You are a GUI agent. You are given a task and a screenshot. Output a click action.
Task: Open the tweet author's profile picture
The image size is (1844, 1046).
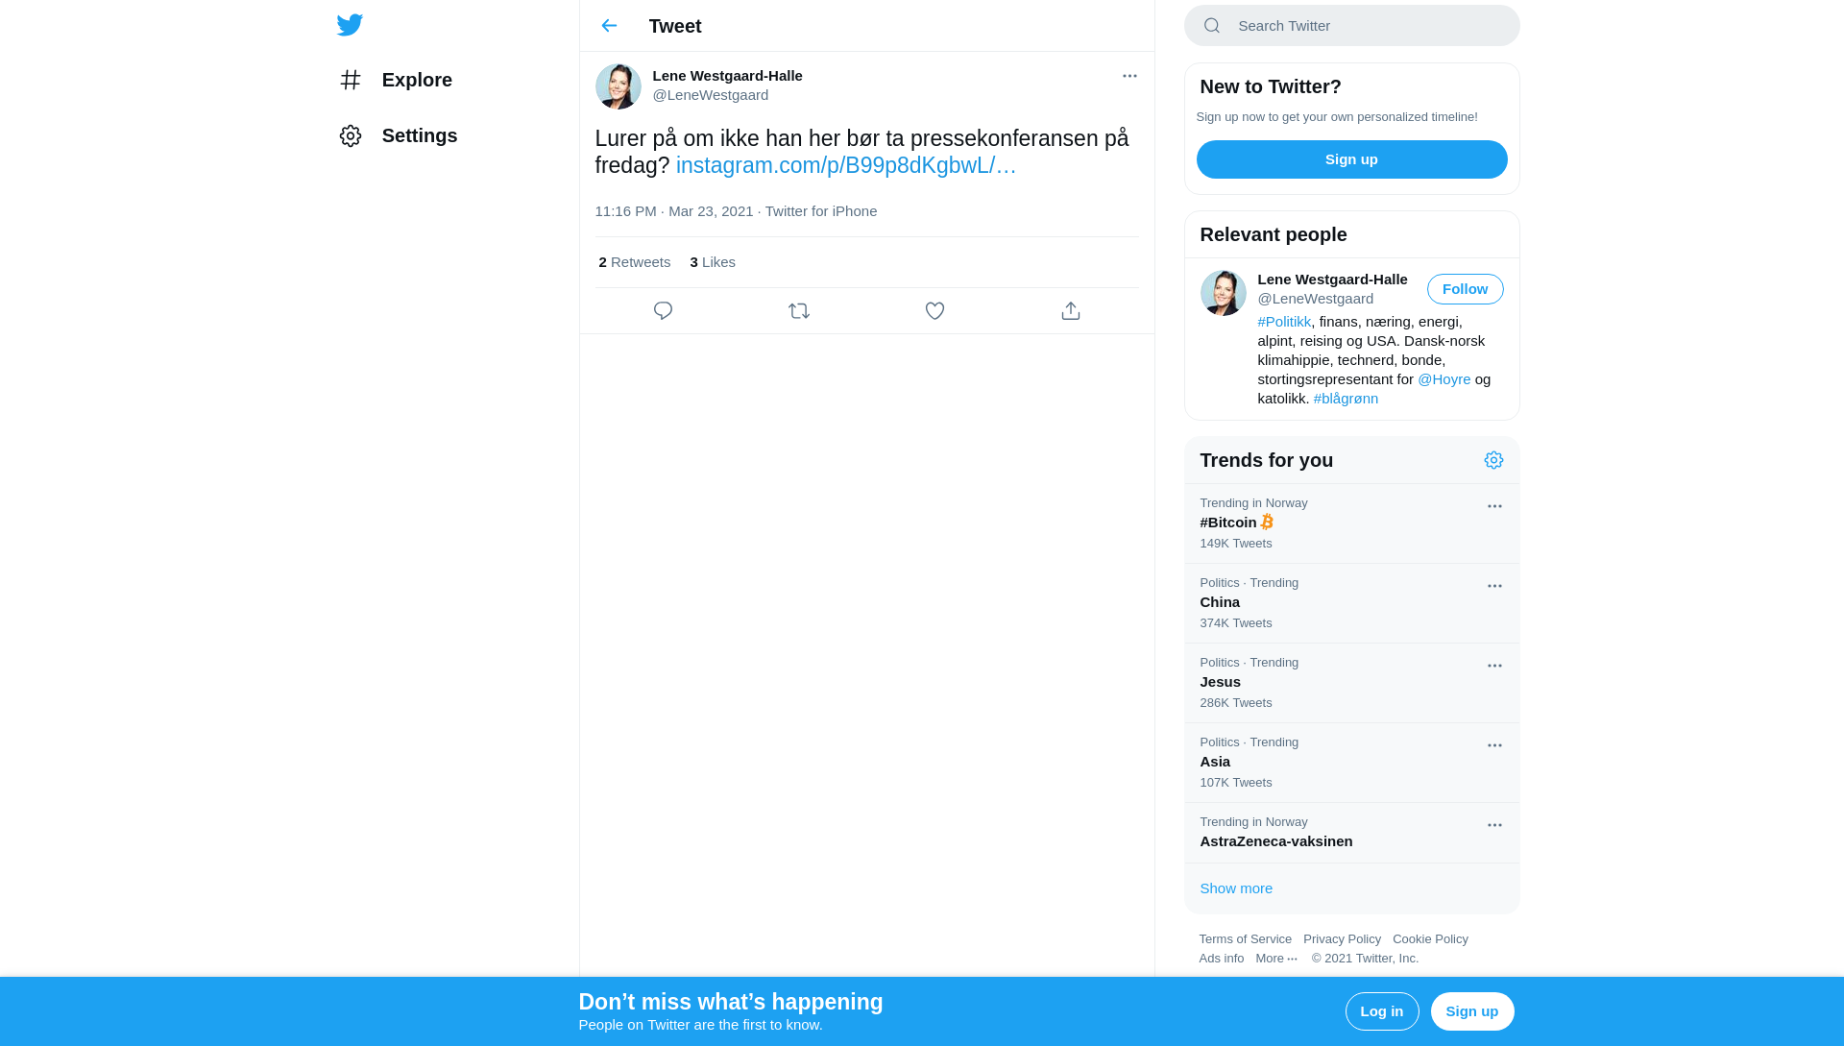point(618,86)
